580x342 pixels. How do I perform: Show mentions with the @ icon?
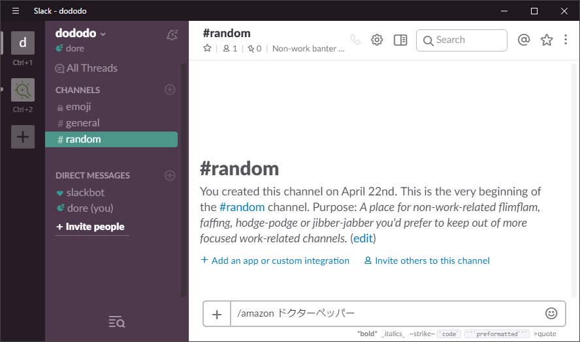pos(523,40)
